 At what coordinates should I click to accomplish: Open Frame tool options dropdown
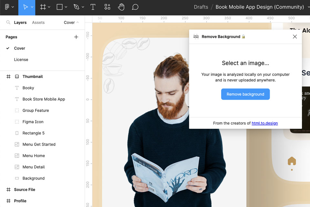(x=49, y=7)
